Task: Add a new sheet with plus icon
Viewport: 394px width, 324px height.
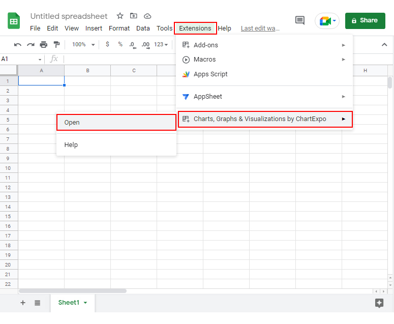Action: pos(23,303)
